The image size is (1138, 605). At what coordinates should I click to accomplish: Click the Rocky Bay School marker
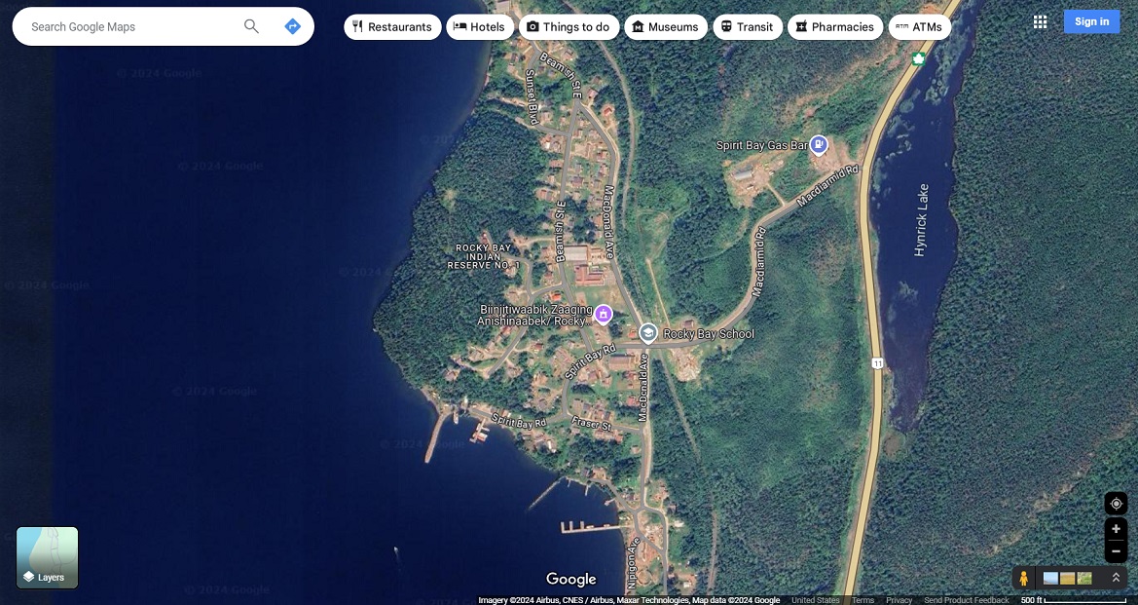[x=648, y=333]
